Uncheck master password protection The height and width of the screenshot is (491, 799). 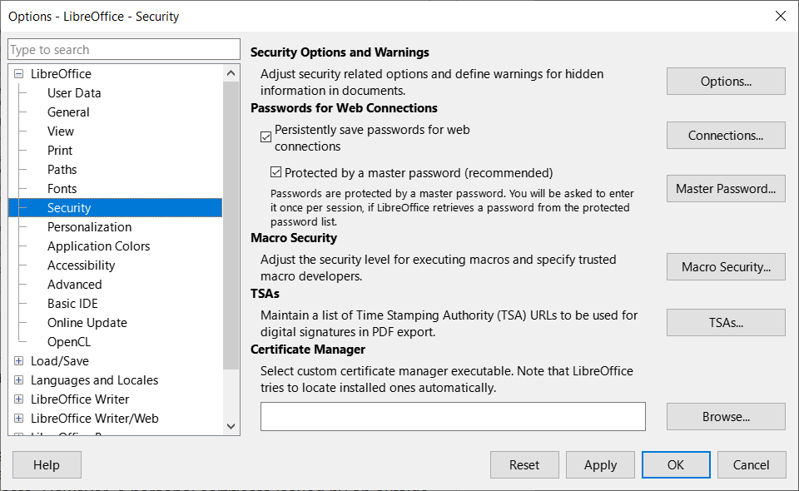(x=275, y=172)
